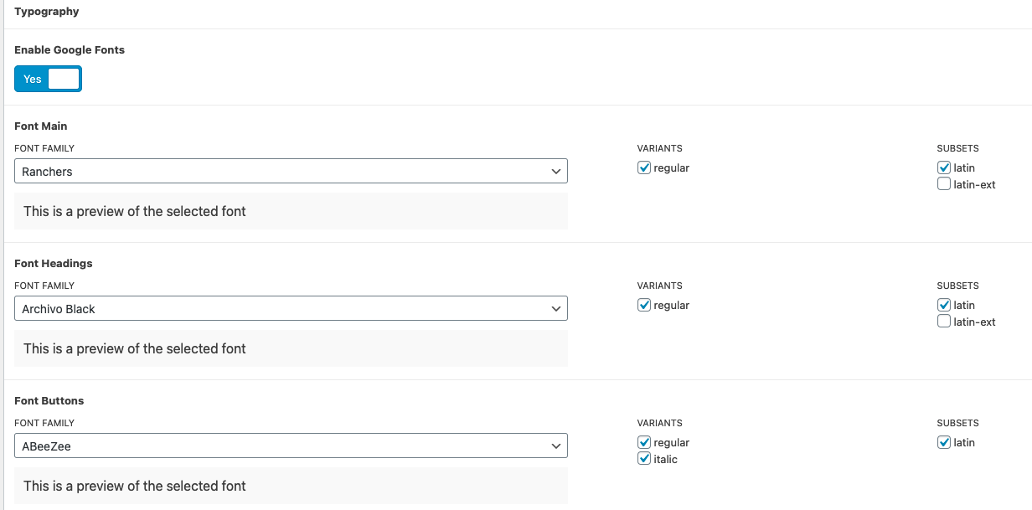The image size is (1032, 510).
Task: Uncheck regular variant for Font Buttons
Action: pyautogui.click(x=644, y=442)
